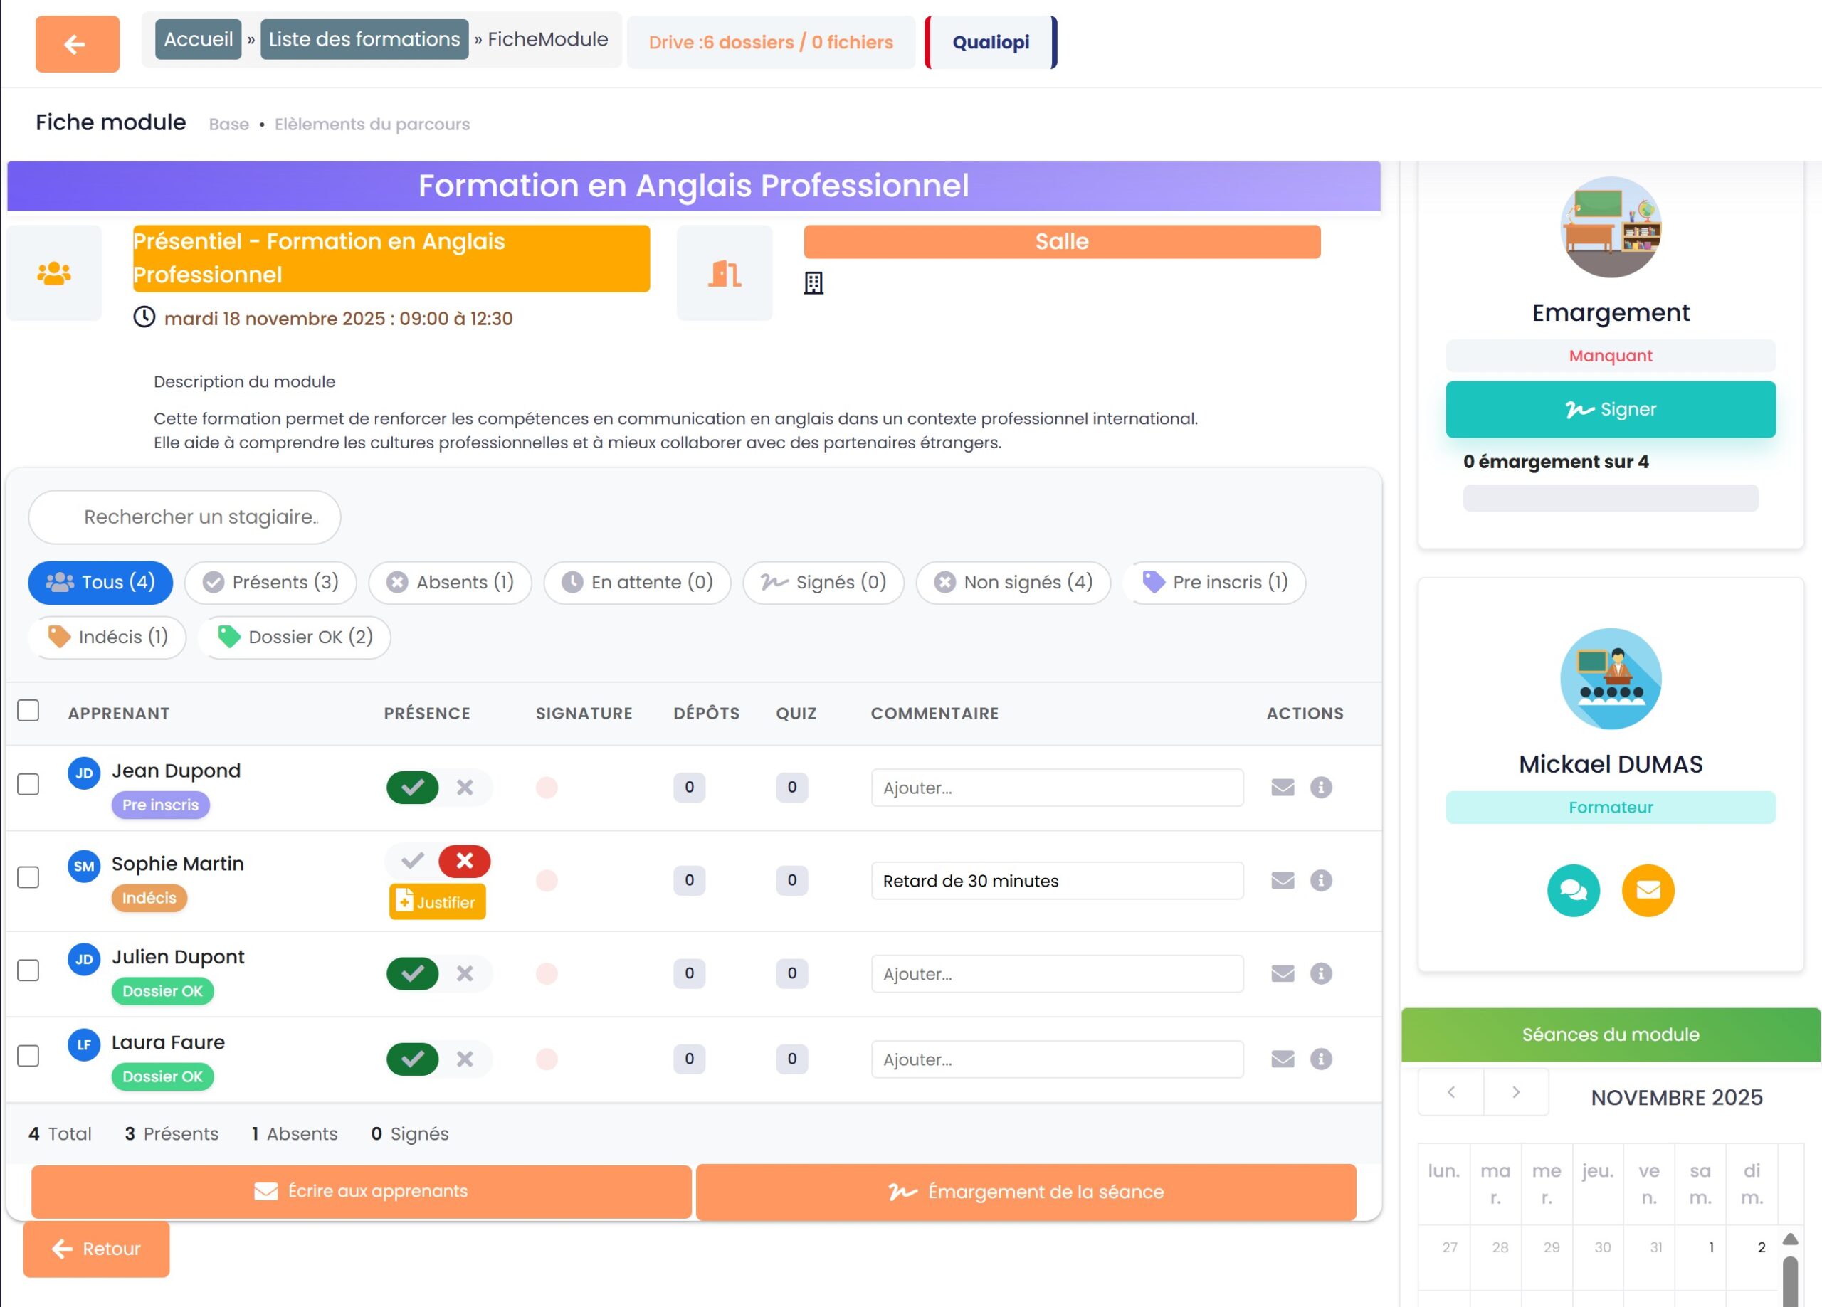Click envelope icon in Jean Dupond's row

pyautogui.click(x=1282, y=787)
